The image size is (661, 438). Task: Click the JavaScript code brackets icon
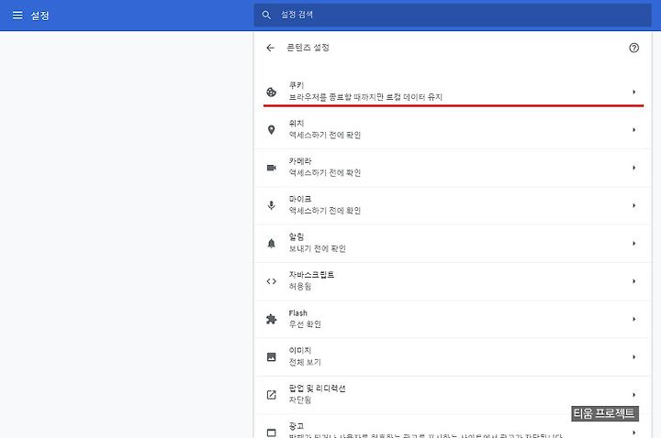pos(272,281)
